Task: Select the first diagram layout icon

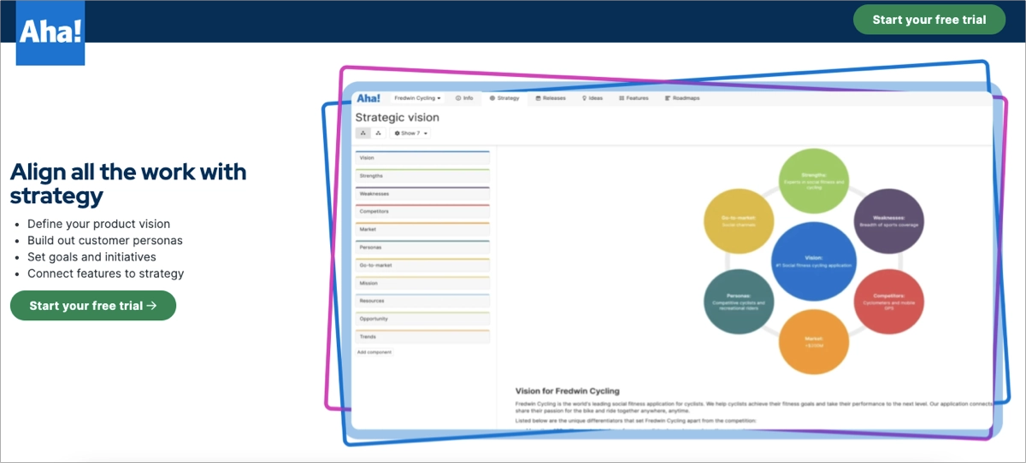Action: pos(363,133)
